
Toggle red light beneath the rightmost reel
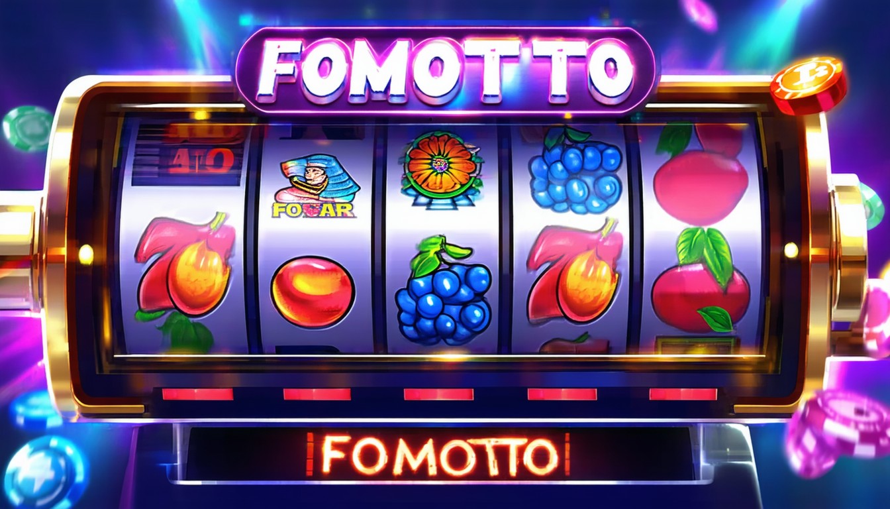pos(683,394)
